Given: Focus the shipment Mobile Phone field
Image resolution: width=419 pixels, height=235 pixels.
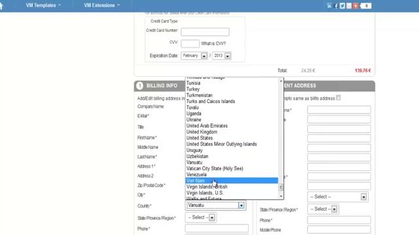Looking at the screenshot, I should 339,229.
